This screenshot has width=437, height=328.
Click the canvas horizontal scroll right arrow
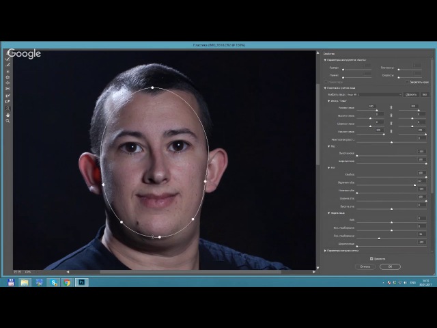(314, 272)
